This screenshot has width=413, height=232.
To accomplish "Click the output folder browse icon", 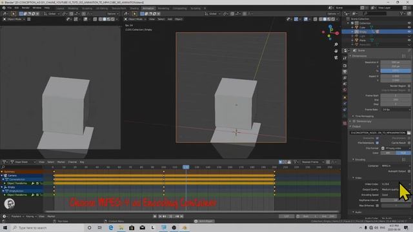I will [408, 133].
